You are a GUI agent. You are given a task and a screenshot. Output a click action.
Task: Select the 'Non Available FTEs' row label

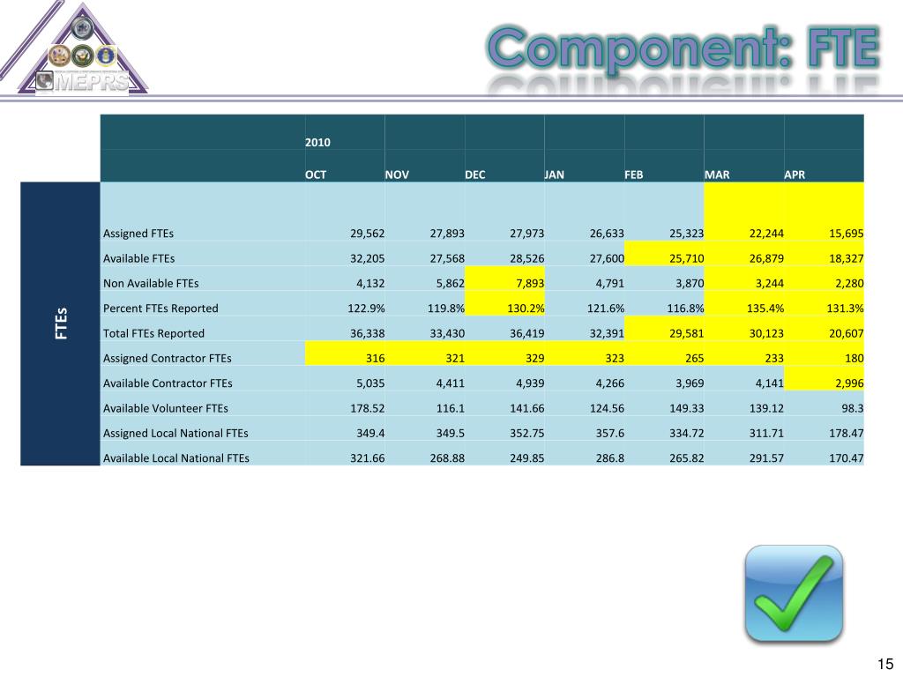151,283
